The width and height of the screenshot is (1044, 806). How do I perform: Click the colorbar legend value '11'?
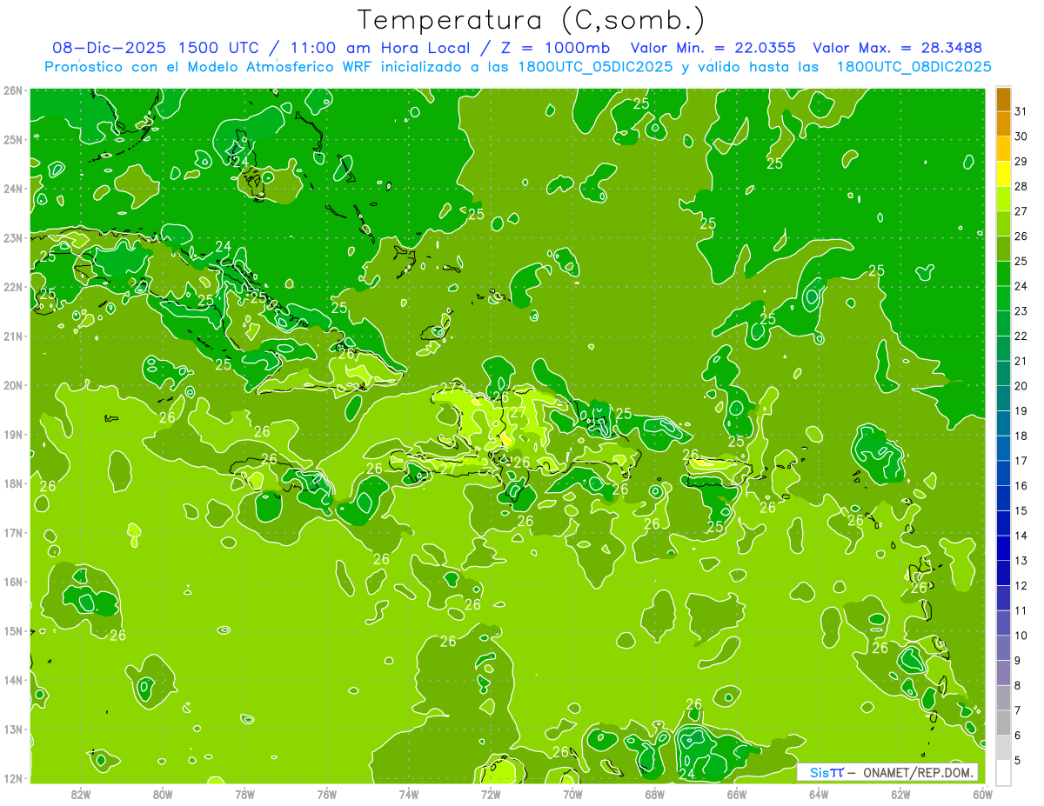click(x=1021, y=610)
